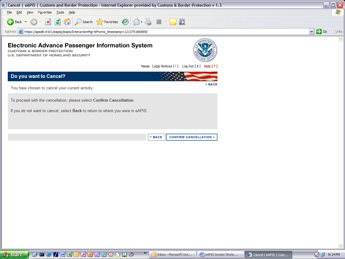Expand quick launch overflow chevron
345x259 pixels.
pos(145,253)
